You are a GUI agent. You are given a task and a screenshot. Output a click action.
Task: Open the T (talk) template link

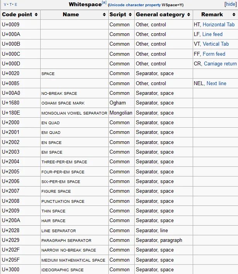(10, 5)
